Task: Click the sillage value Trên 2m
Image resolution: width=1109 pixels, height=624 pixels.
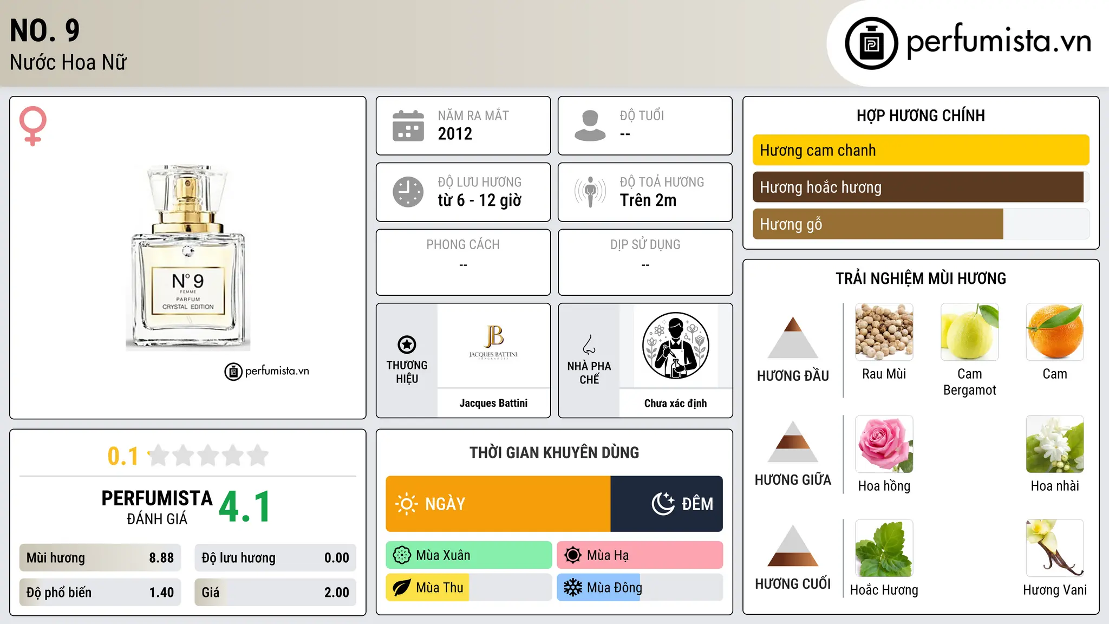Action: 648,200
